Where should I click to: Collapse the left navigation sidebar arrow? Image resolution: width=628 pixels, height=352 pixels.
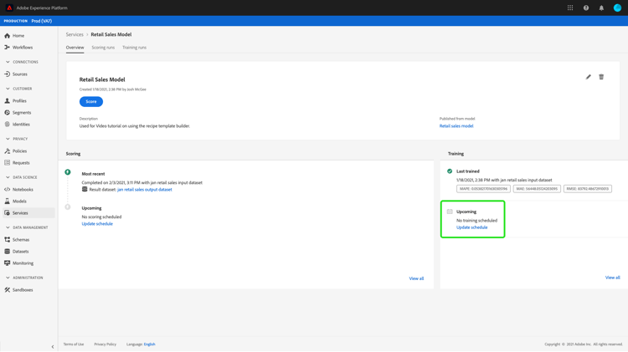pyautogui.click(x=53, y=347)
